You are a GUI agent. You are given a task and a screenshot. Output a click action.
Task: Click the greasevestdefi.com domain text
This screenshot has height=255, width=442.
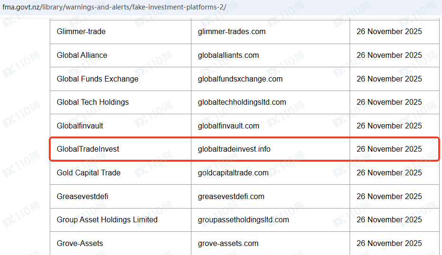tap(231, 196)
